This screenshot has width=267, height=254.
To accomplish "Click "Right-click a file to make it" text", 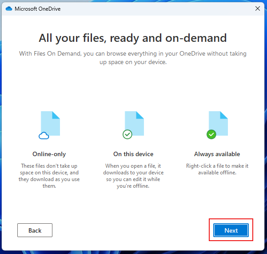I will [x=217, y=169].
